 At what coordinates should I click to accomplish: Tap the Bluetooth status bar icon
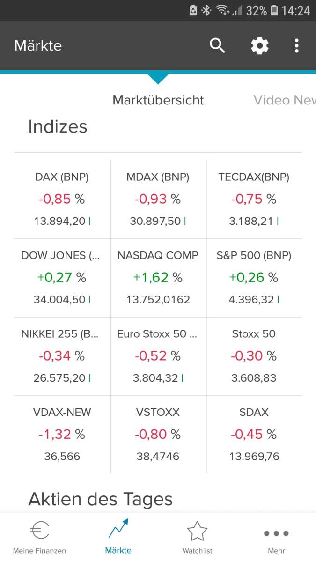coord(206,10)
